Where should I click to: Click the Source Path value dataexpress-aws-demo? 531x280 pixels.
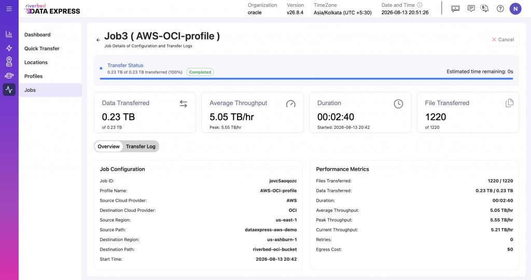(271, 230)
